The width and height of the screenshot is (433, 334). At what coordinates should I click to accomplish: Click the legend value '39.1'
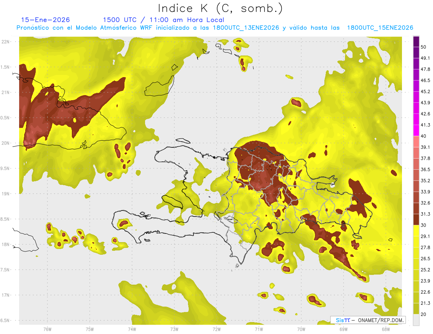point(425,147)
